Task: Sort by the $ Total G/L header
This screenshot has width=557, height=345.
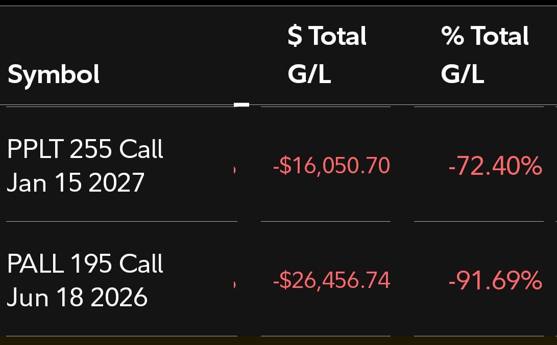Action: click(327, 55)
